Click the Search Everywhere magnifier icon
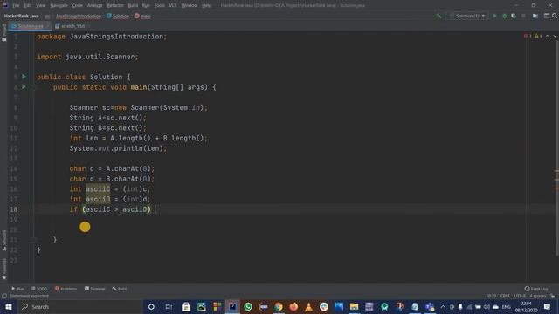Screen dimensions: 559x314 tap(555, 16)
